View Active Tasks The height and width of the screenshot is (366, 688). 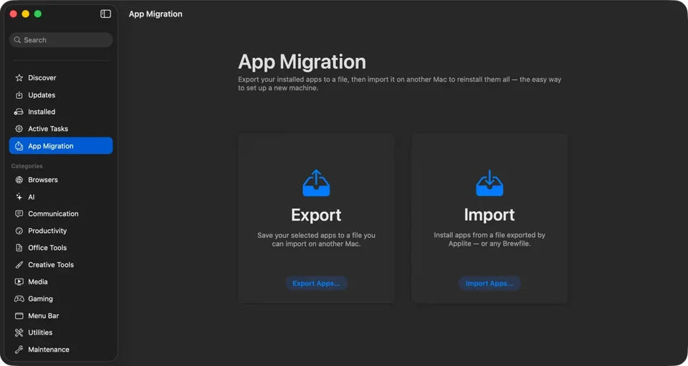[x=61, y=129]
